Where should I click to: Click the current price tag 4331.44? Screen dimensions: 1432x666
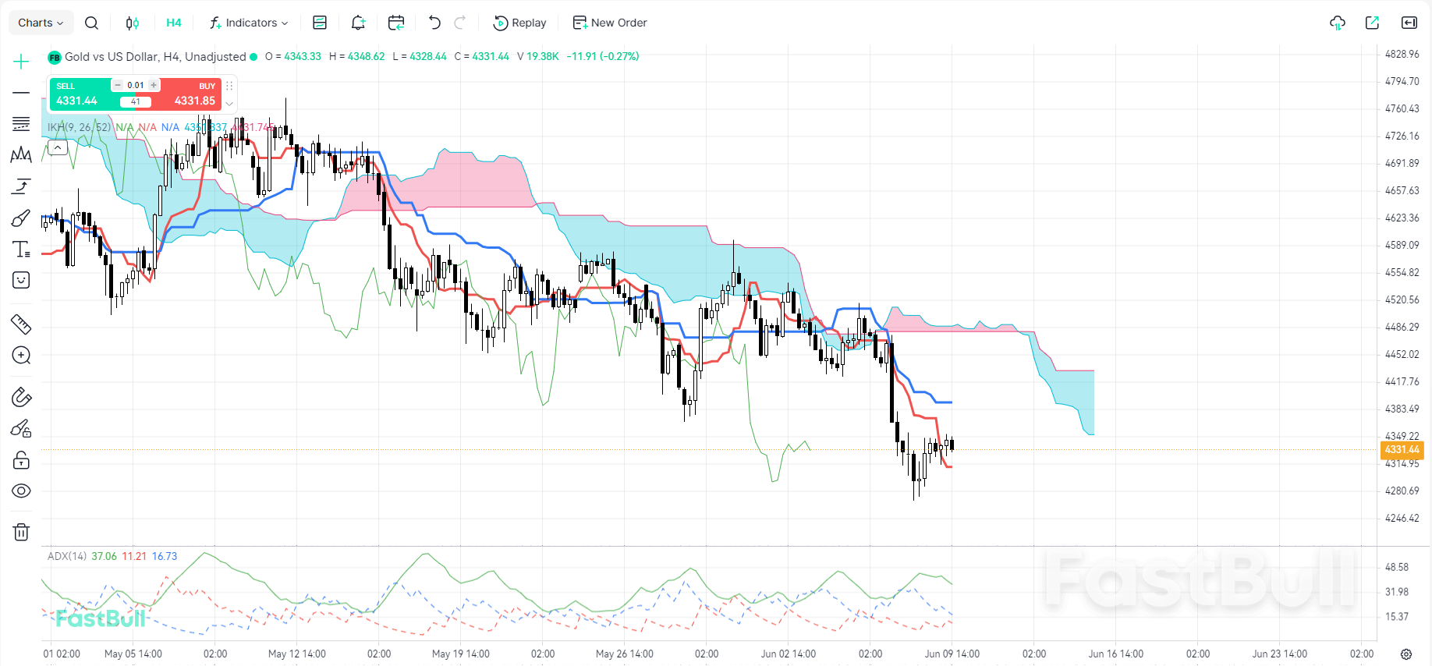click(1402, 450)
